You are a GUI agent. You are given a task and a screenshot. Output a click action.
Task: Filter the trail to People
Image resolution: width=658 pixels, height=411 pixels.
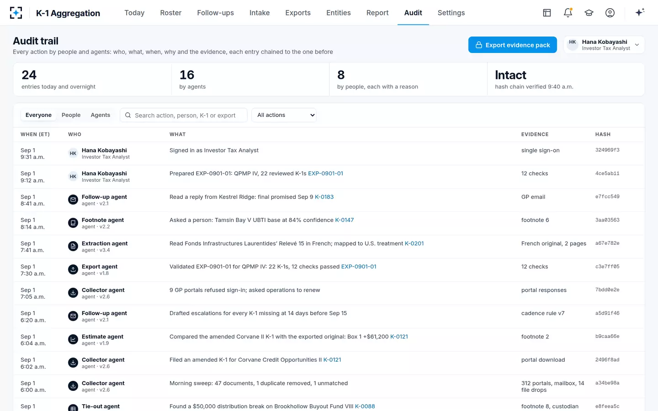click(x=71, y=115)
